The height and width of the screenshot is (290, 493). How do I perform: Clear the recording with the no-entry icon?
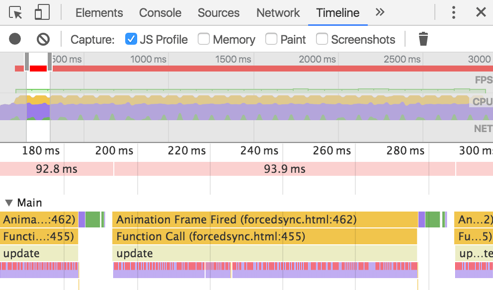click(x=44, y=39)
